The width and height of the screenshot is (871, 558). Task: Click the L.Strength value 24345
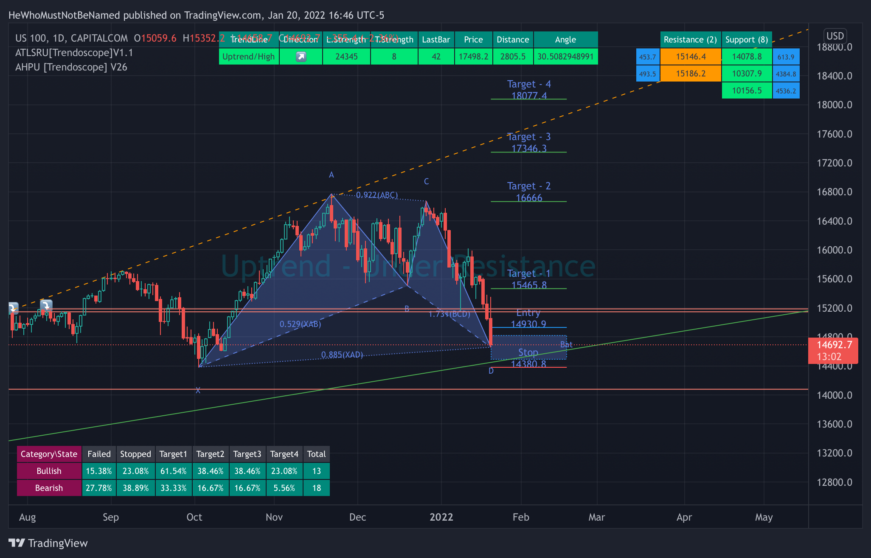pos(346,56)
